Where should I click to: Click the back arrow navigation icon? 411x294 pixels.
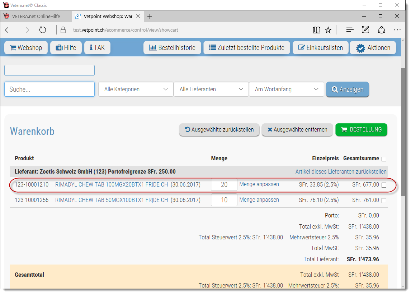coord(9,30)
